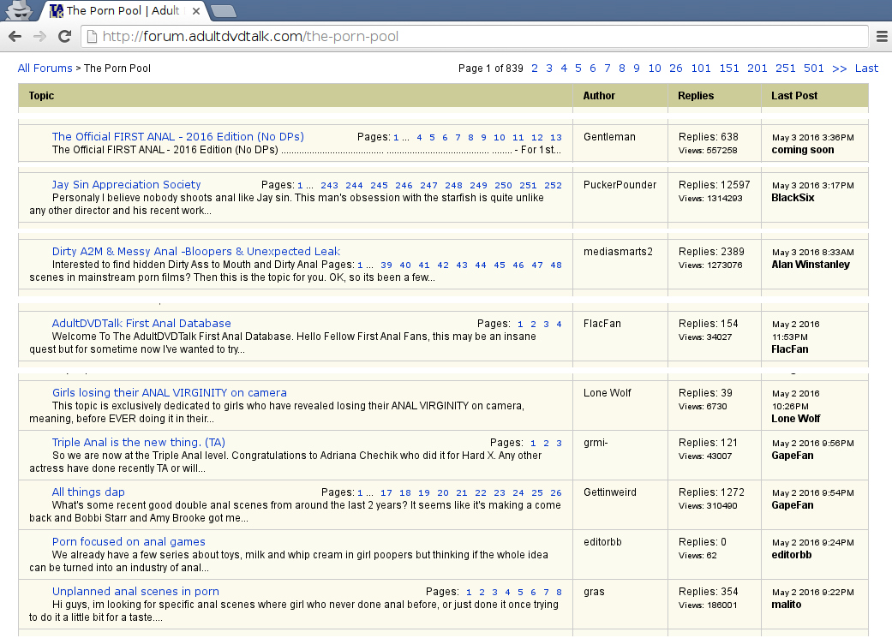Click author name PuckerPounder
This screenshot has height=638, width=892.
click(x=620, y=185)
